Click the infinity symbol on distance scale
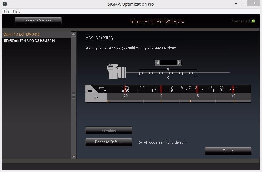262x172 pixels. (233, 89)
